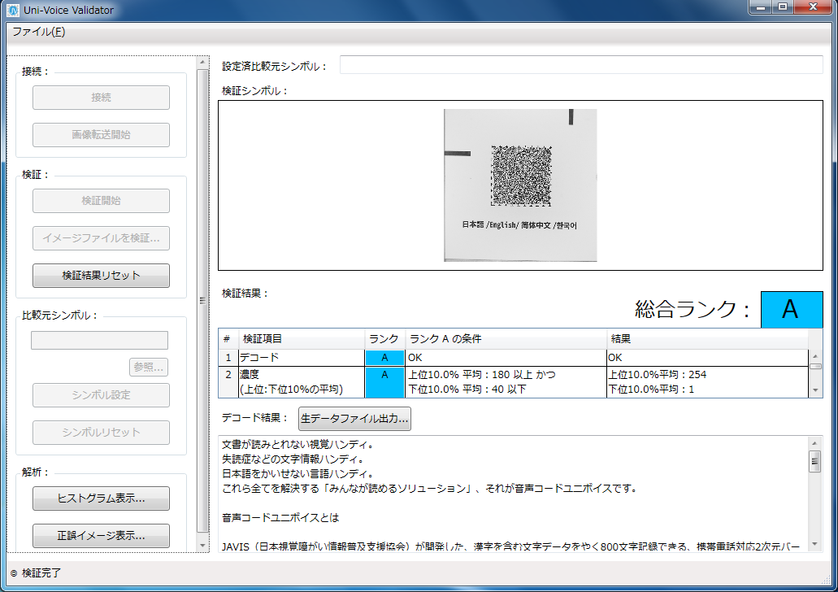Open the 正誤イメージ表示 dialog
The image size is (838, 592).
(x=100, y=536)
